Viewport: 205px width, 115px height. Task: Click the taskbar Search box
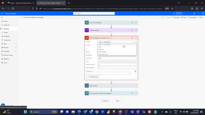tap(44, 112)
